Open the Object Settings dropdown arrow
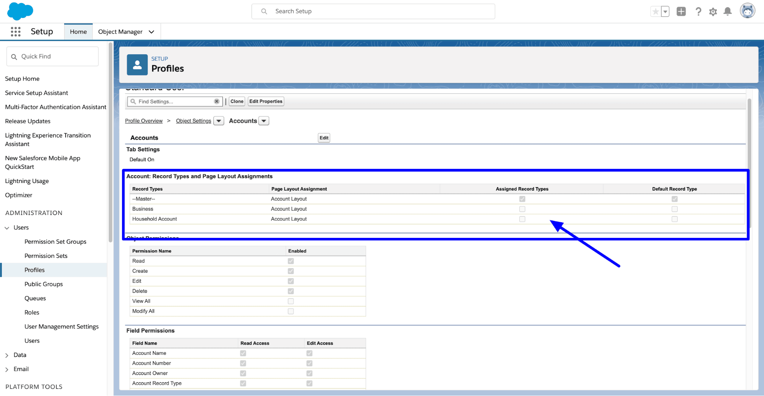Viewport: 764px width, 396px height. pos(219,121)
